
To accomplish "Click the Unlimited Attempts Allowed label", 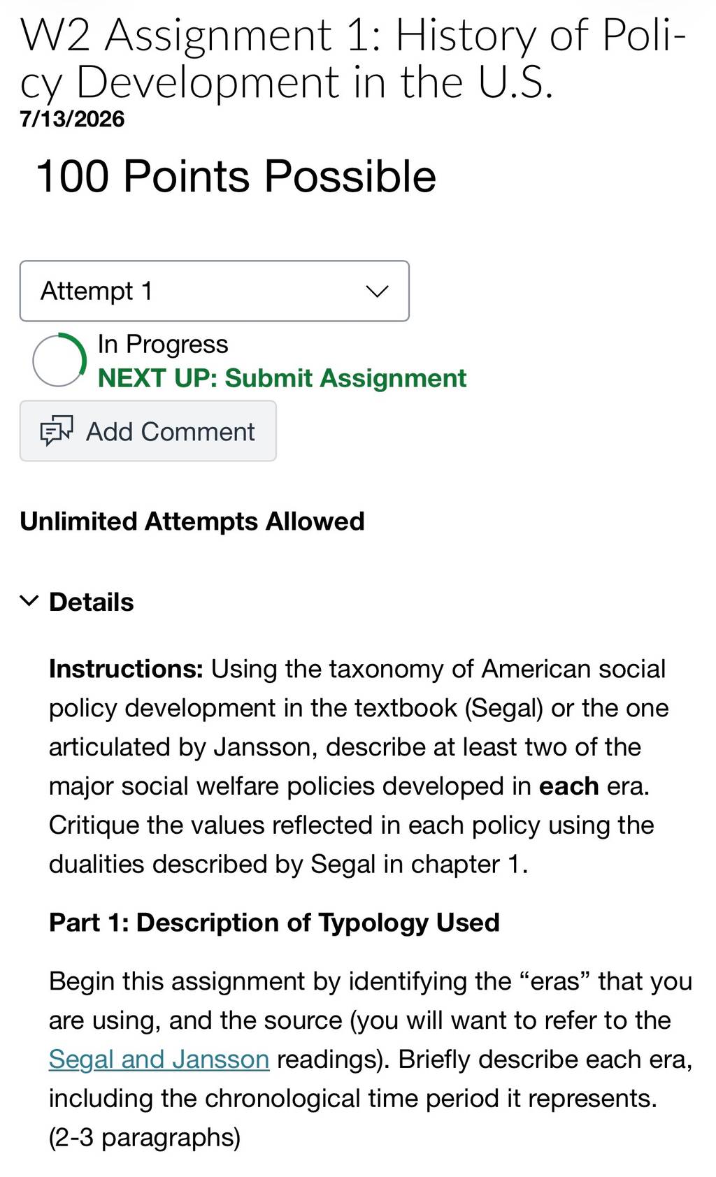I will coord(192,521).
